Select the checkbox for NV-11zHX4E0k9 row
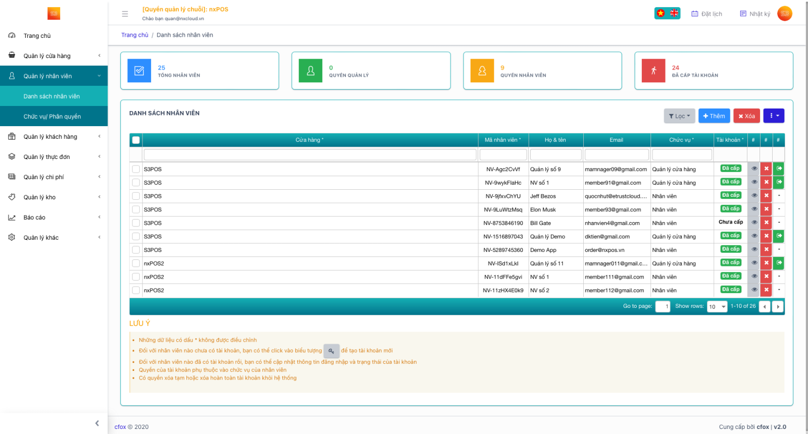Viewport: 808px width, 434px height. (136, 290)
